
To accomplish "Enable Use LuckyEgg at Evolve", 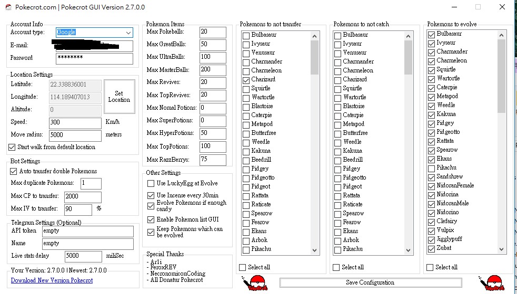I will tap(151, 184).
